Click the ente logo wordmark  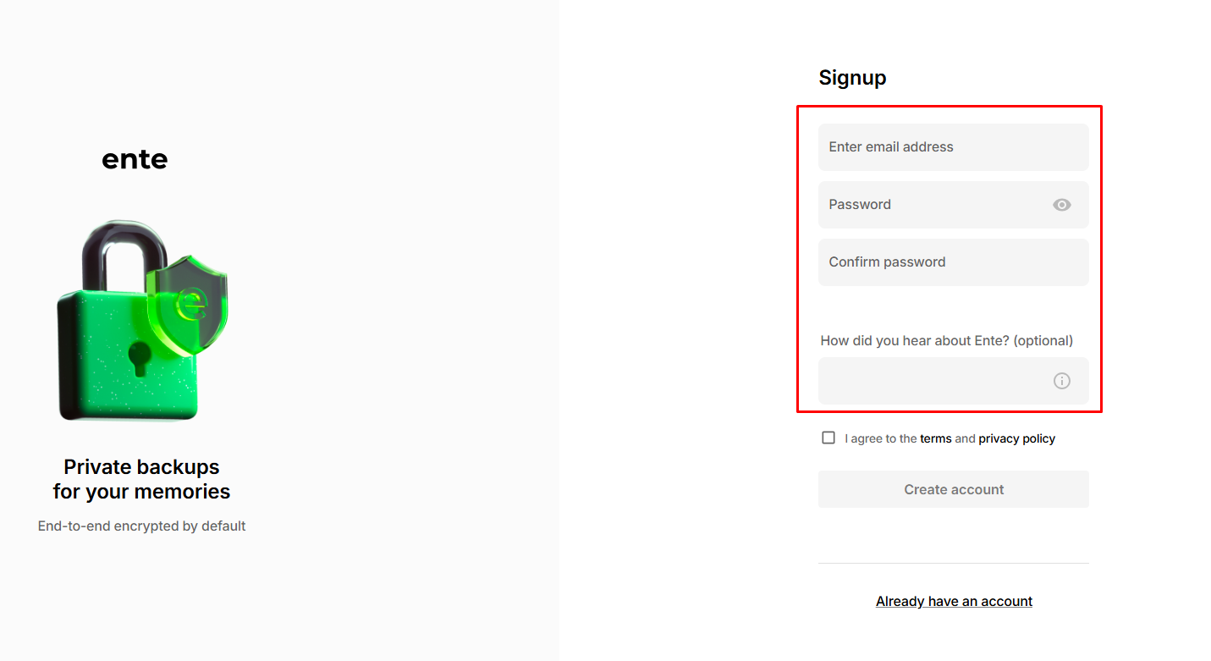pyautogui.click(x=135, y=158)
